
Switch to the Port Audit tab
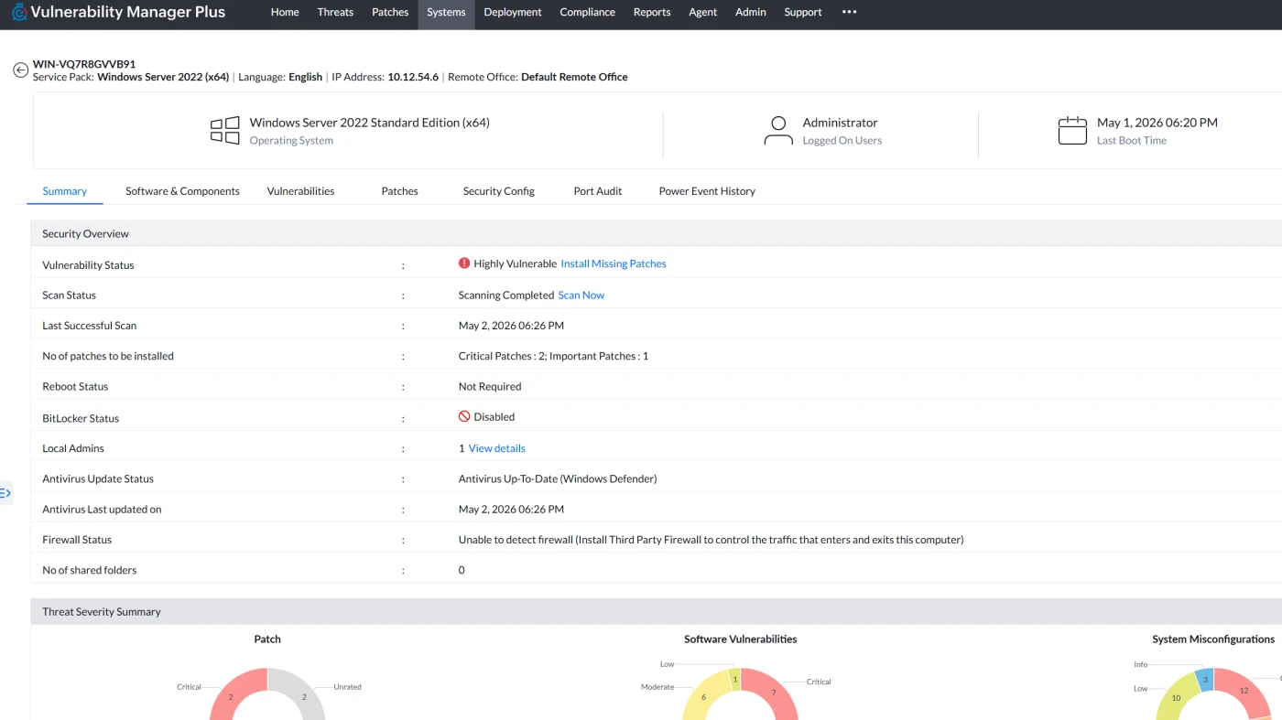click(598, 191)
